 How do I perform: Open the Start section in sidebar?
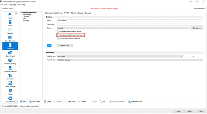[x=10, y=16]
